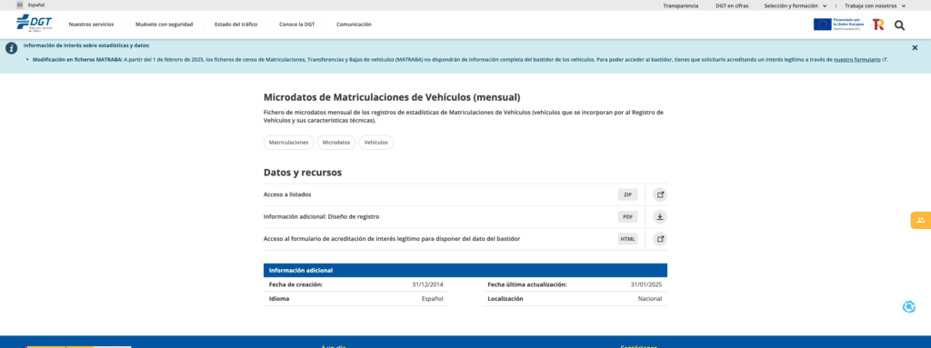Click the Acceso a listados row text

coord(287,194)
